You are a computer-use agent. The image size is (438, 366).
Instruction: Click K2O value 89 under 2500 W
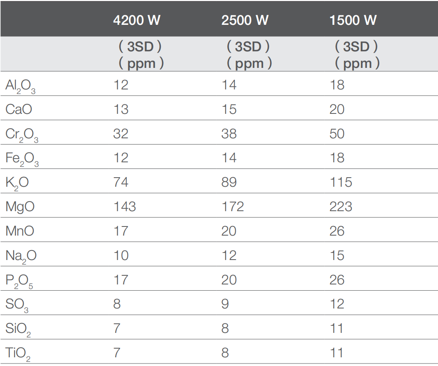click(229, 182)
